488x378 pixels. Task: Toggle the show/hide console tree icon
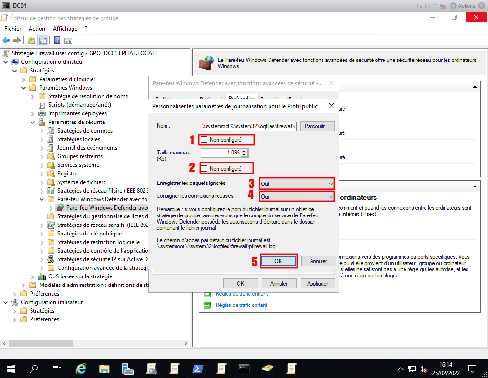(43, 41)
